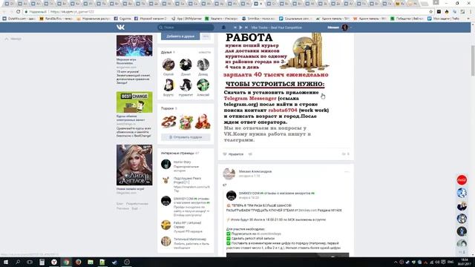The height and width of the screenshot is (267, 475).
Task: Open the Fallo RP Unturned server page
Action: (x=187, y=225)
